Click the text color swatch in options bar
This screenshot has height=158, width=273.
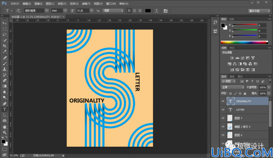pos(148,11)
